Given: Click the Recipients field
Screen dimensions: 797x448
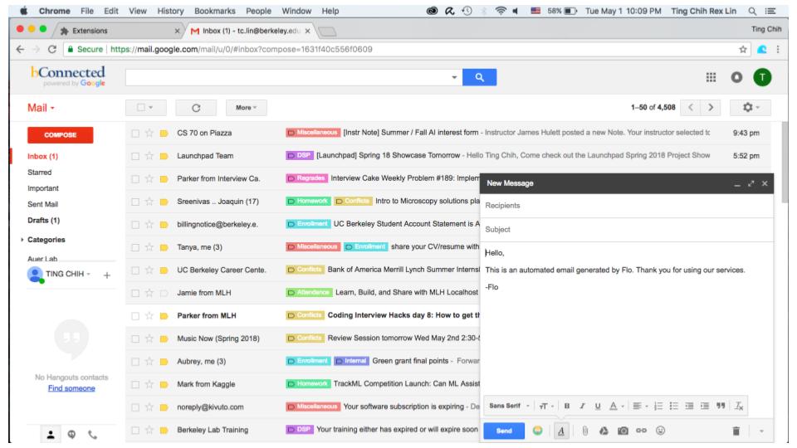Looking at the screenshot, I should (628, 206).
